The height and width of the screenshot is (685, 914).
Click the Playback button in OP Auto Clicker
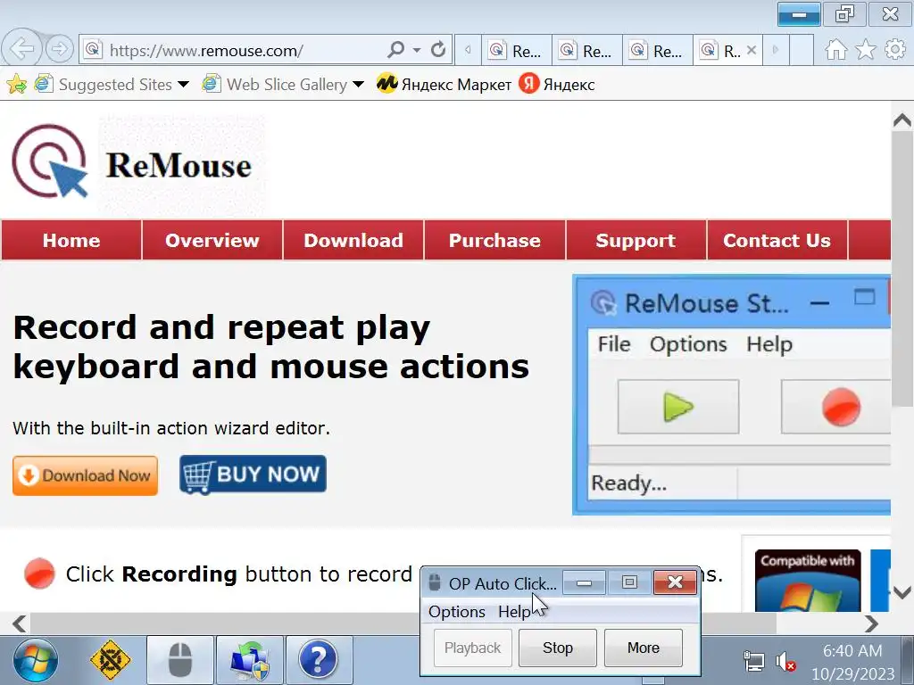pyautogui.click(x=473, y=648)
